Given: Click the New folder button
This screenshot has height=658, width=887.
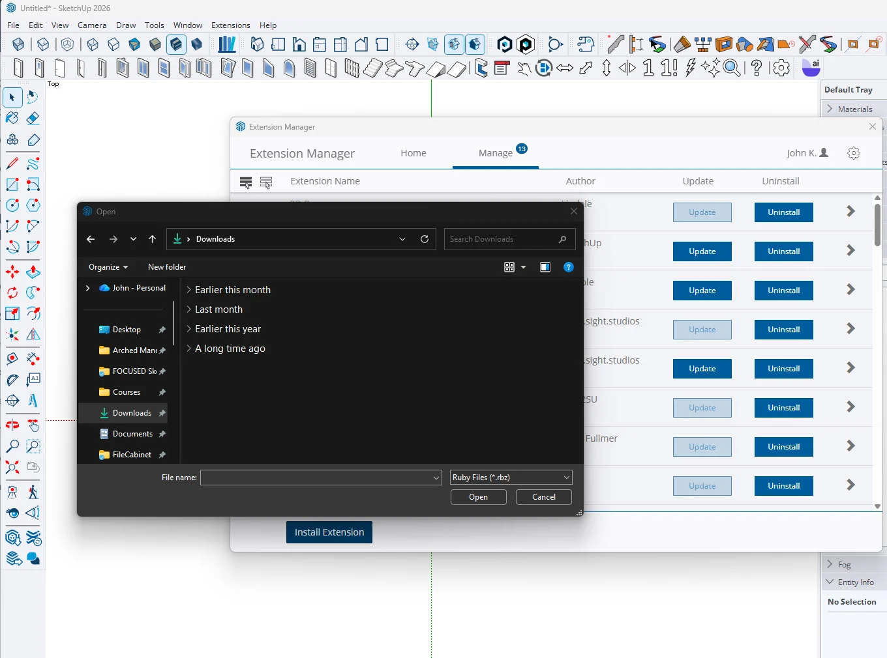Looking at the screenshot, I should [167, 267].
